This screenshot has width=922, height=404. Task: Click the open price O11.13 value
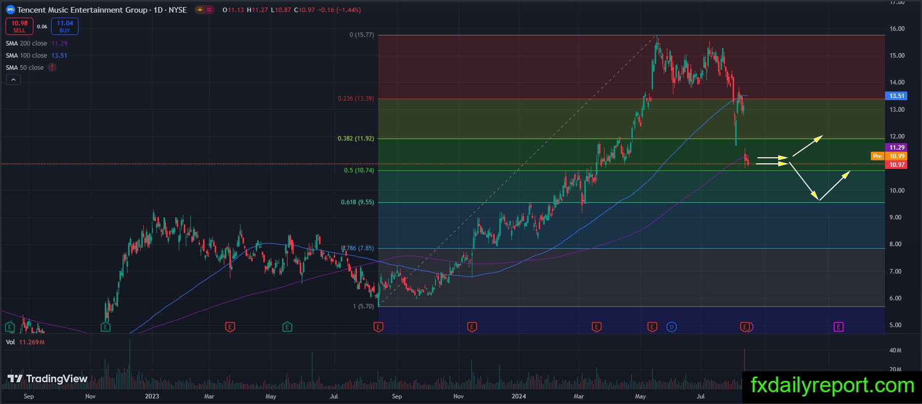[x=233, y=10]
